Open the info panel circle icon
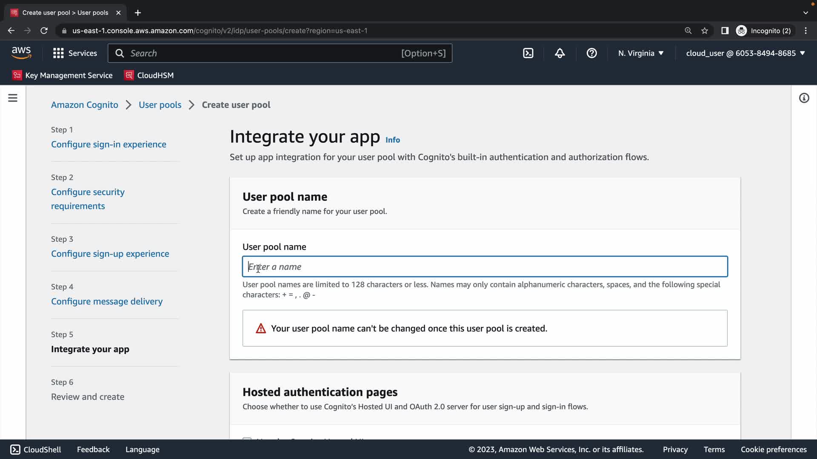Screen dimensions: 817x459 point(804,98)
